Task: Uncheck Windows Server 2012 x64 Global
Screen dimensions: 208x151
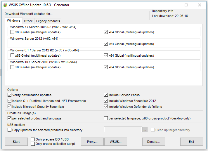Action: 106,44
